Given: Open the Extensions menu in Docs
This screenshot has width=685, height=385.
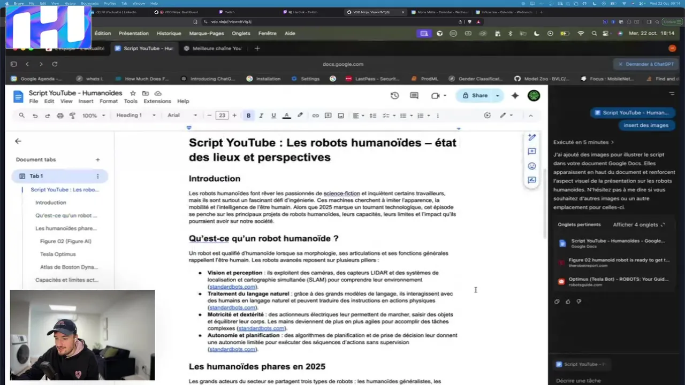Looking at the screenshot, I should tap(157, 101).
